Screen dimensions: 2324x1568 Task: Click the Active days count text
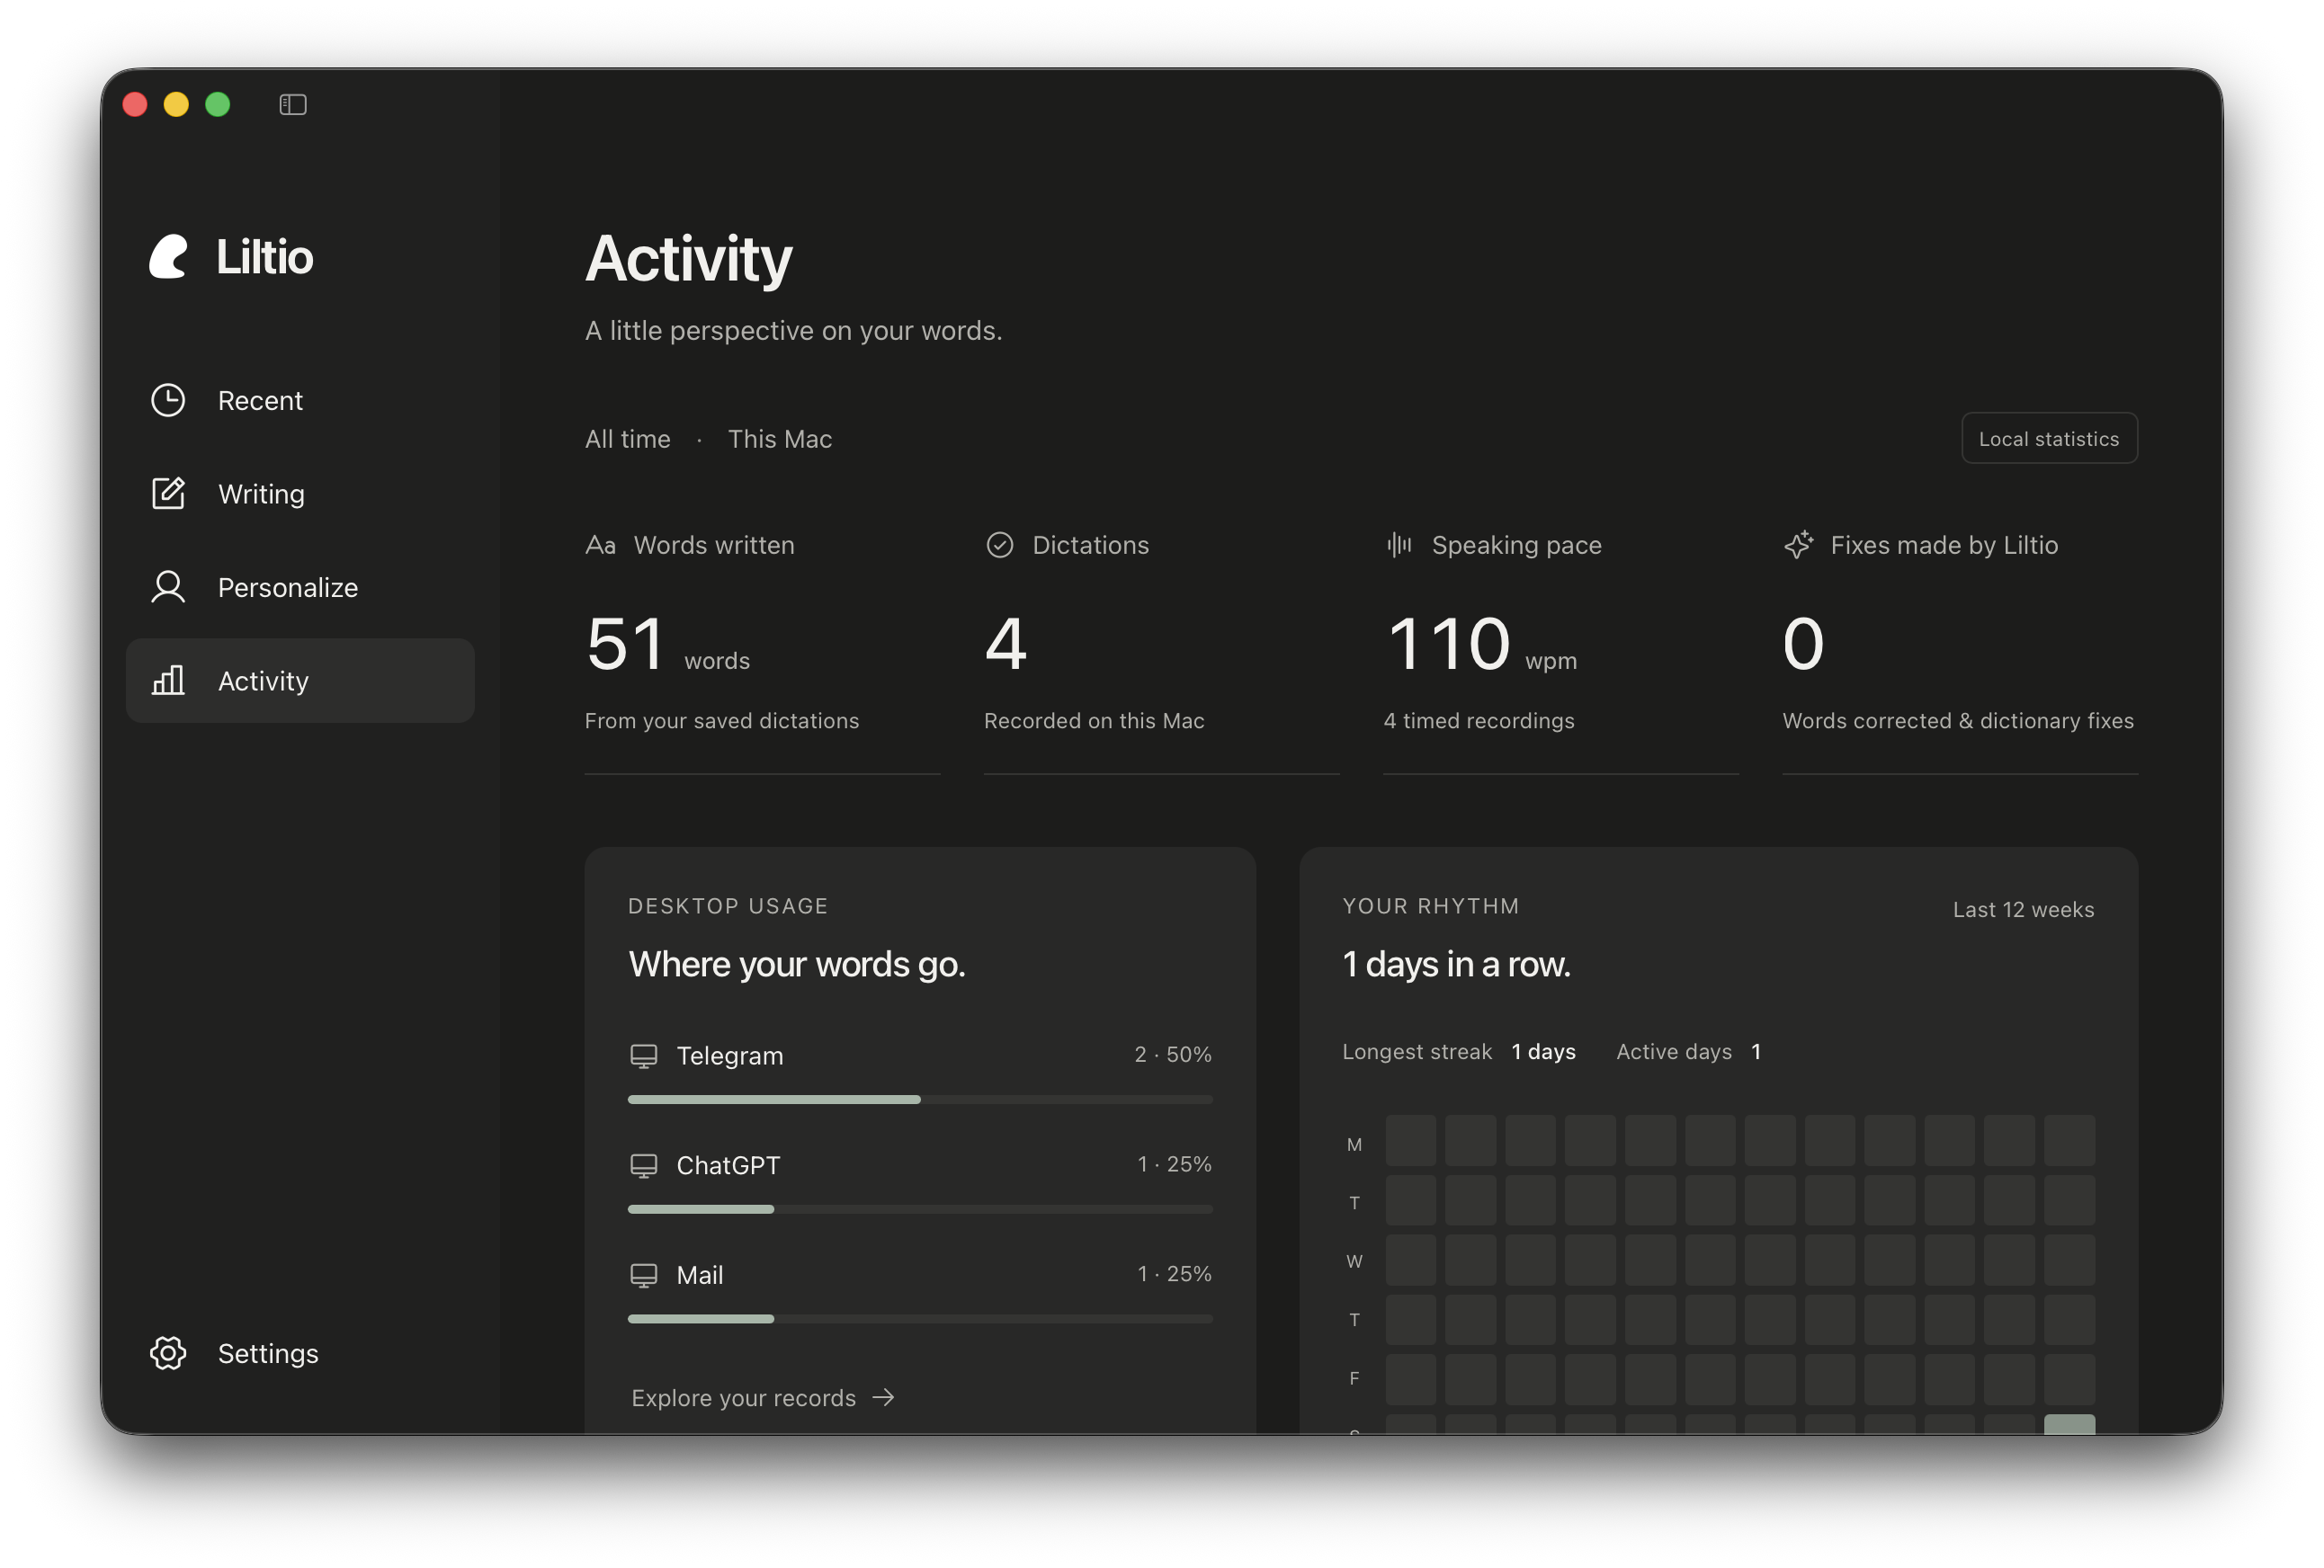[x=1689, y=1051]
